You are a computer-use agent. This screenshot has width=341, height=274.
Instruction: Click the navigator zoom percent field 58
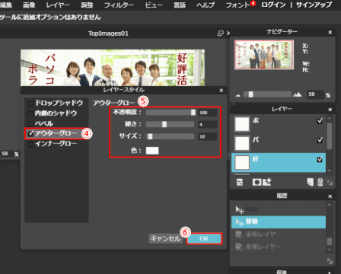click(315, 94)
